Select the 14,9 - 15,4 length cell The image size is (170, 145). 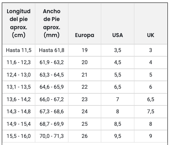(x=19, y=124)
